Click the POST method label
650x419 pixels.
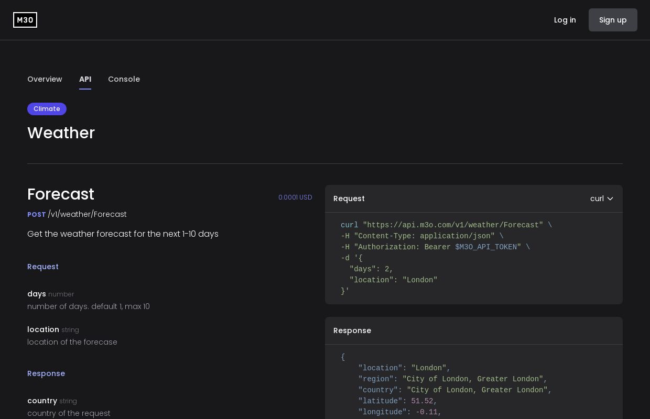tap(37, 215)
